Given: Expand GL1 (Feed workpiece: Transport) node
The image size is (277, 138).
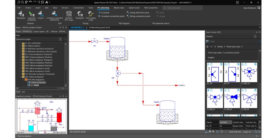Looking at the screenshot, I should (20, 54).
